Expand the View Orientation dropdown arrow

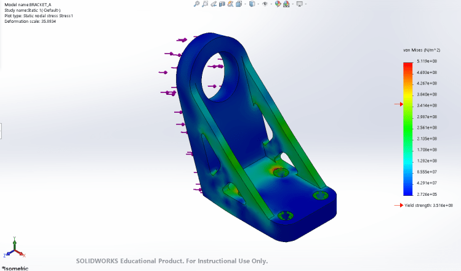245,4
